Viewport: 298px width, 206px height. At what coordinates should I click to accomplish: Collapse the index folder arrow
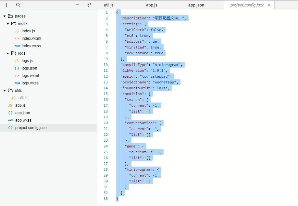8,24
